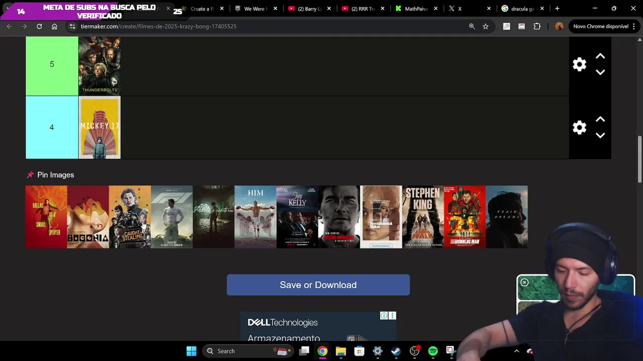Select the Train Dreams poster
Viewport: 643px width, 361px height.
tap(506, 217)
